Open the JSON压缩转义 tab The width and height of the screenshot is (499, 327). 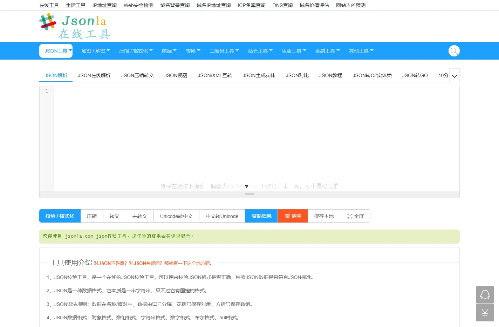pos(137,75)
